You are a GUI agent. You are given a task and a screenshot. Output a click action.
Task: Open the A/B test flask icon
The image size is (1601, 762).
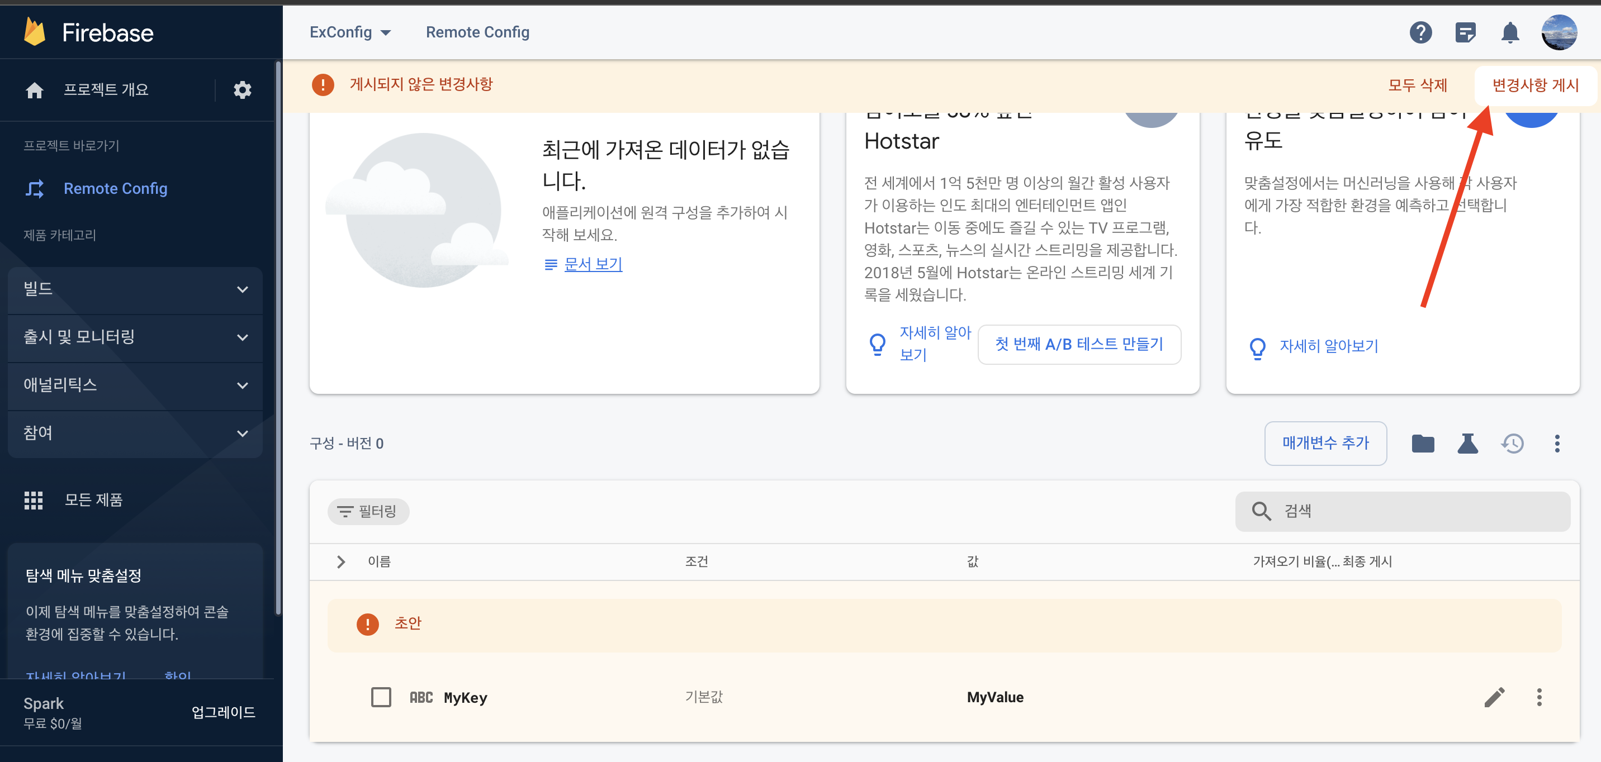pyautogui.click(x=1467, y=444)
